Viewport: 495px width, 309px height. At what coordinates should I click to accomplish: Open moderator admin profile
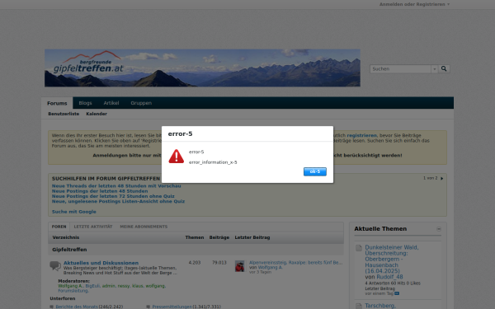click(109, 286)
